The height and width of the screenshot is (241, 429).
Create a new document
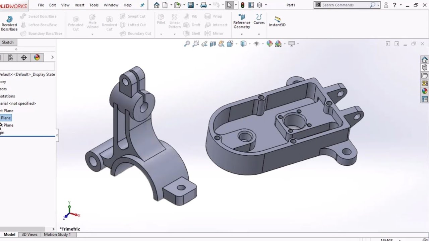(x=165, y=5)
